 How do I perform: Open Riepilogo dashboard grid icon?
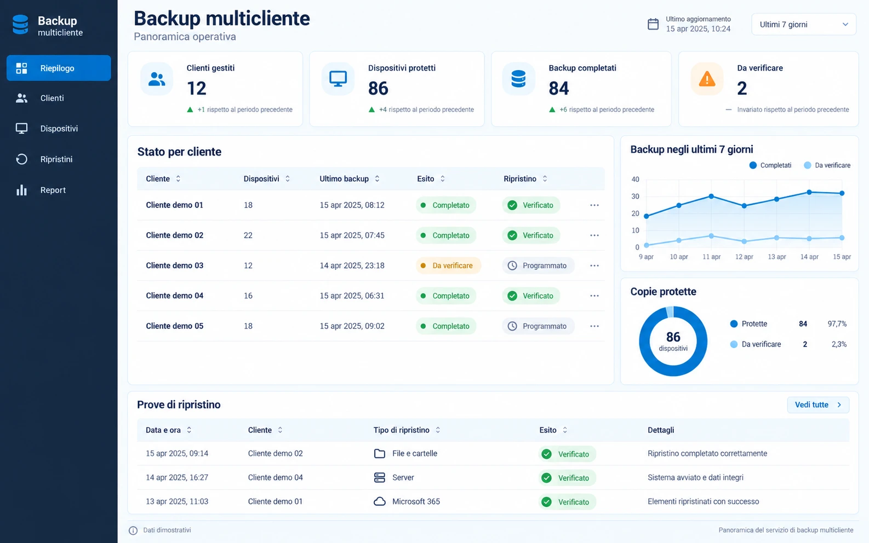(21, 68)
